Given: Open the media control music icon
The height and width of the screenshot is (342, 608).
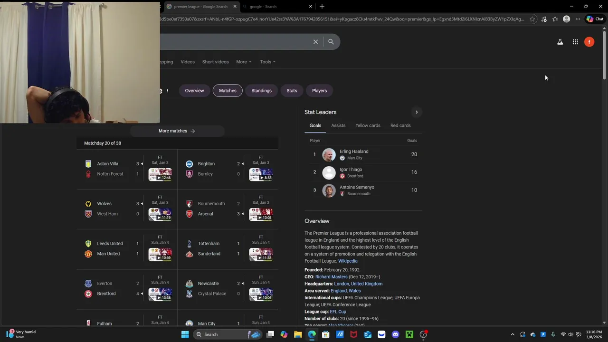Looking at the screenshot, I should point(544,19).
